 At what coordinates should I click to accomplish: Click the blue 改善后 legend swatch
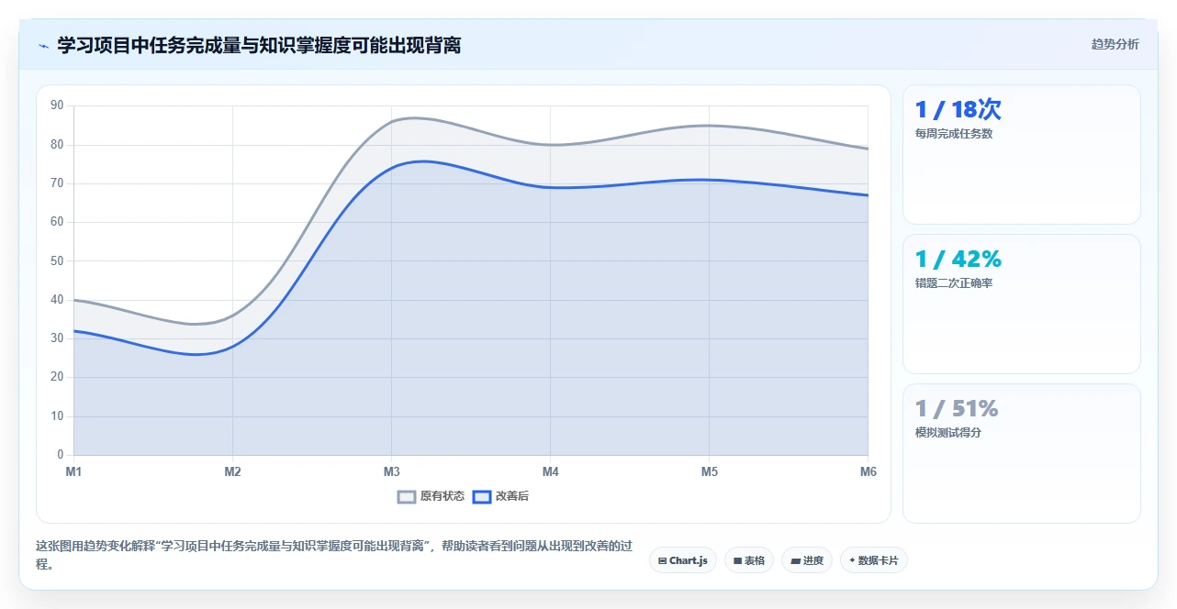click(482, 496)
